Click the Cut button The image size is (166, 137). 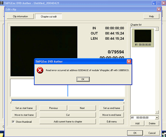tap(68, 115)
